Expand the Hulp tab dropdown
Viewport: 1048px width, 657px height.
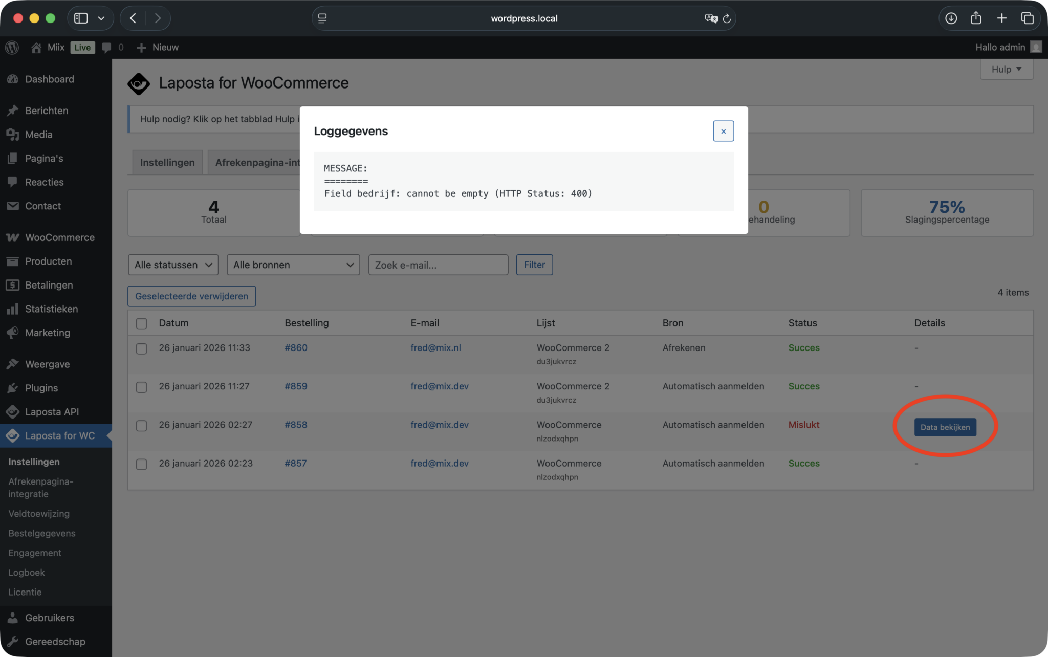[1006, 69]
